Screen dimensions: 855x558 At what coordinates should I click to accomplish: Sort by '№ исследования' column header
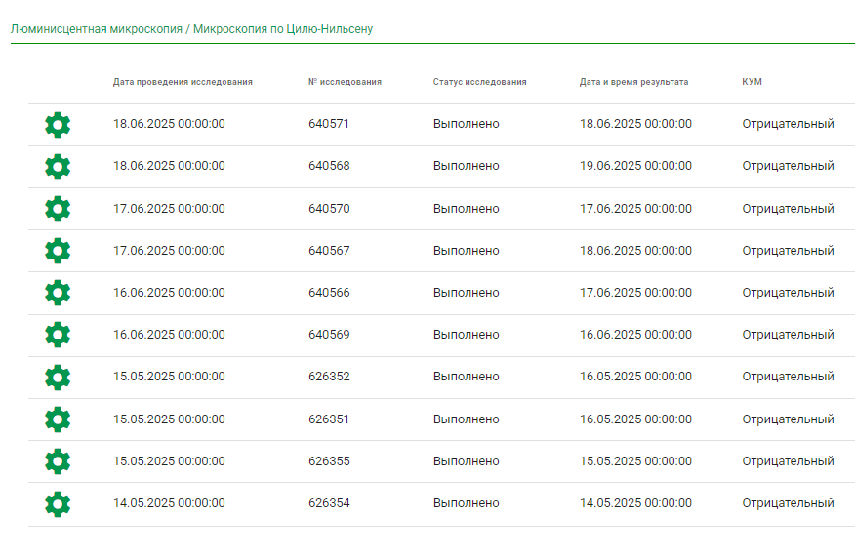(x=345, y=82)
